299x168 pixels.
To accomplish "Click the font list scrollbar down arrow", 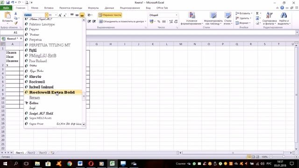I will click(84, 125).
